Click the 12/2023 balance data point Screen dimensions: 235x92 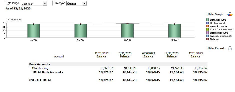click(x=174, y=24)
